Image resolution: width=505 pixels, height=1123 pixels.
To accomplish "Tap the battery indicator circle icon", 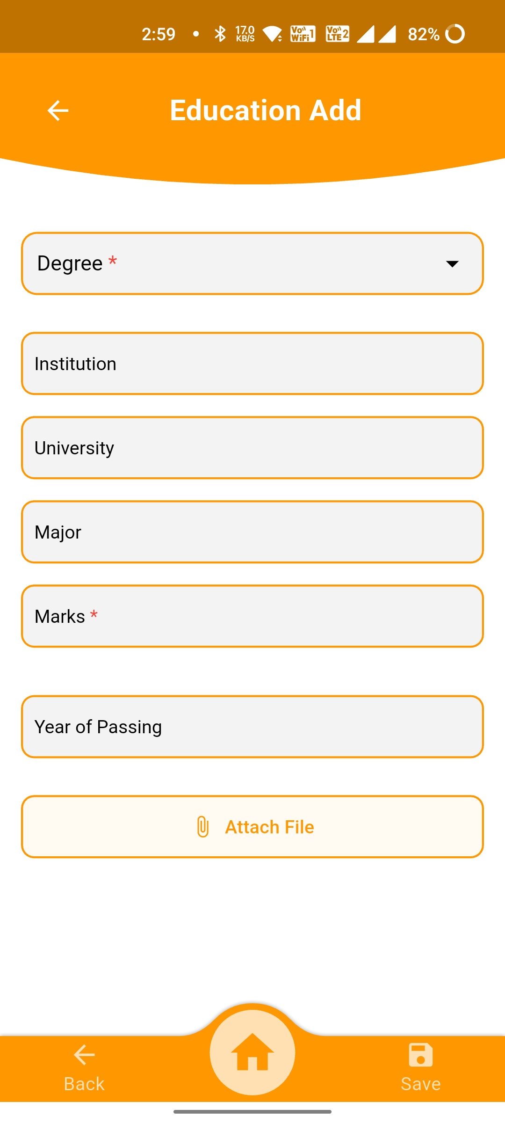I will (455, 34).
